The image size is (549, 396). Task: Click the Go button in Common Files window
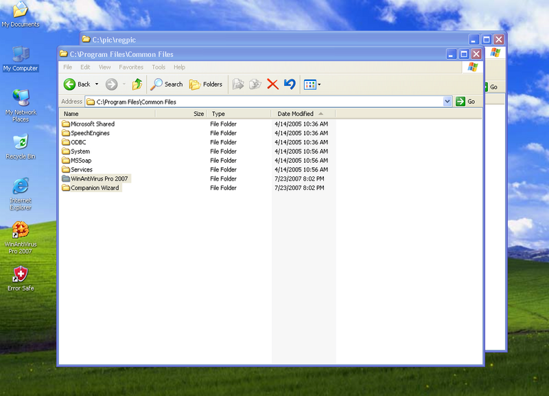(x=465, y=102)
